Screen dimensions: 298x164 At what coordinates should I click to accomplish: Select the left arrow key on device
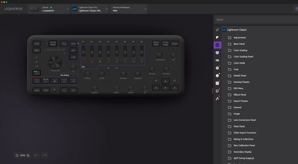point(156,88)
